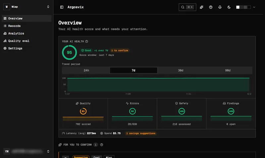The width and height of the screenshot is (265, 158).
Task: Click the For You To Confirm sparkle icon
Action: point(60,145)
